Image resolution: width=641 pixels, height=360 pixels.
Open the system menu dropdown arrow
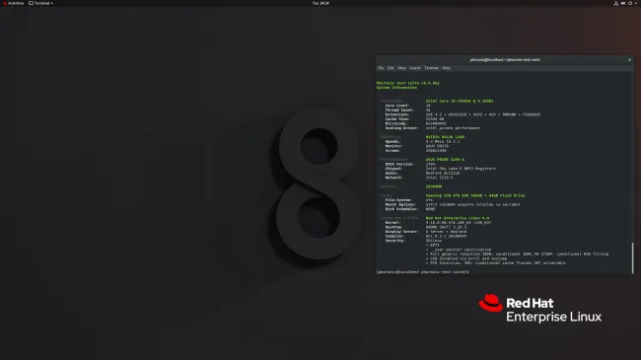coord(636,3)
